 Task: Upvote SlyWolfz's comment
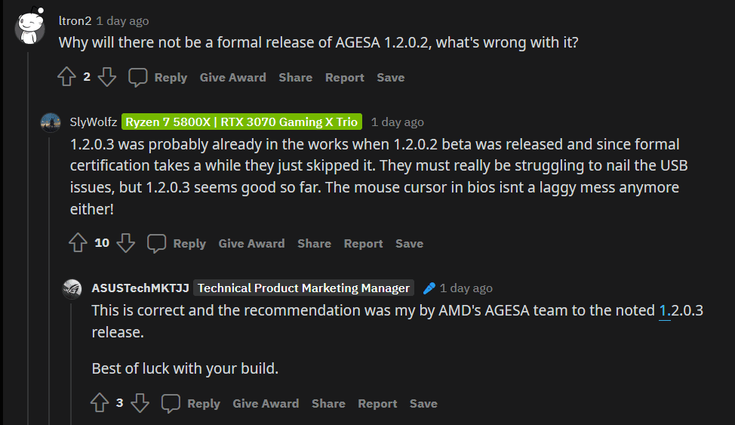78,243
